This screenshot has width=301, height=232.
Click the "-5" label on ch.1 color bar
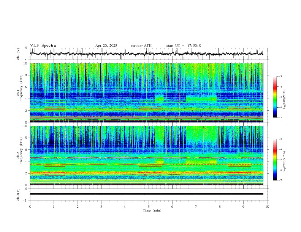[280, 97]
